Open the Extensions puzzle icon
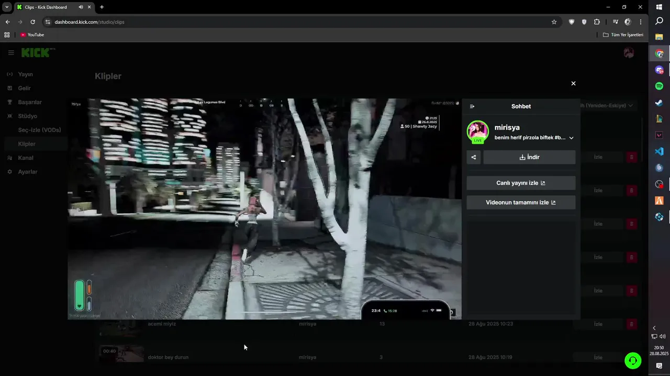This screenshot has height=376, width=670. click(x=597, y=22)
